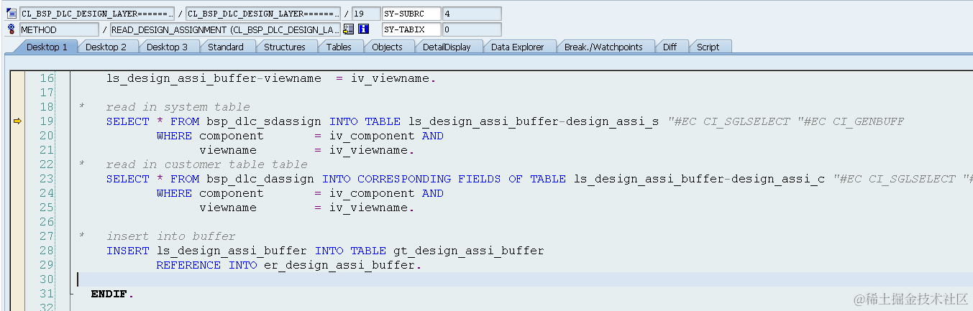Click the 'read in customer table table' comment
The width and height of the screenshot is (973, 311).
point(206,164)
